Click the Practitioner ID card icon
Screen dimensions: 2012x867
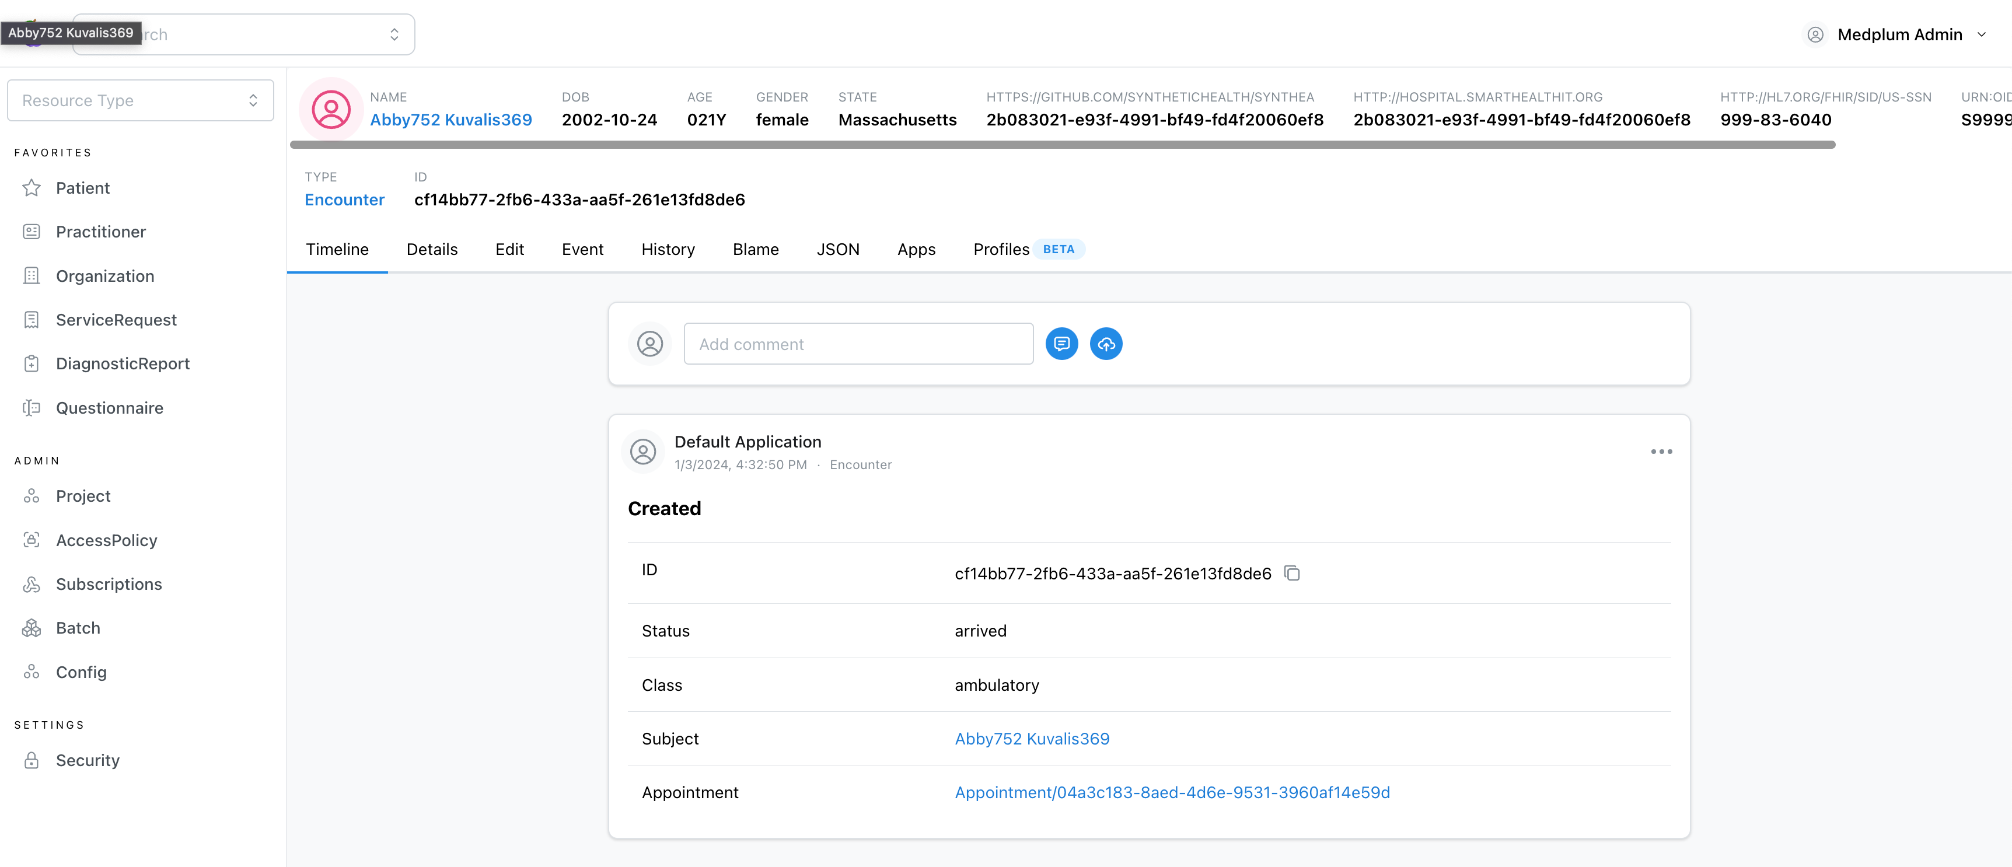(32, 231)
